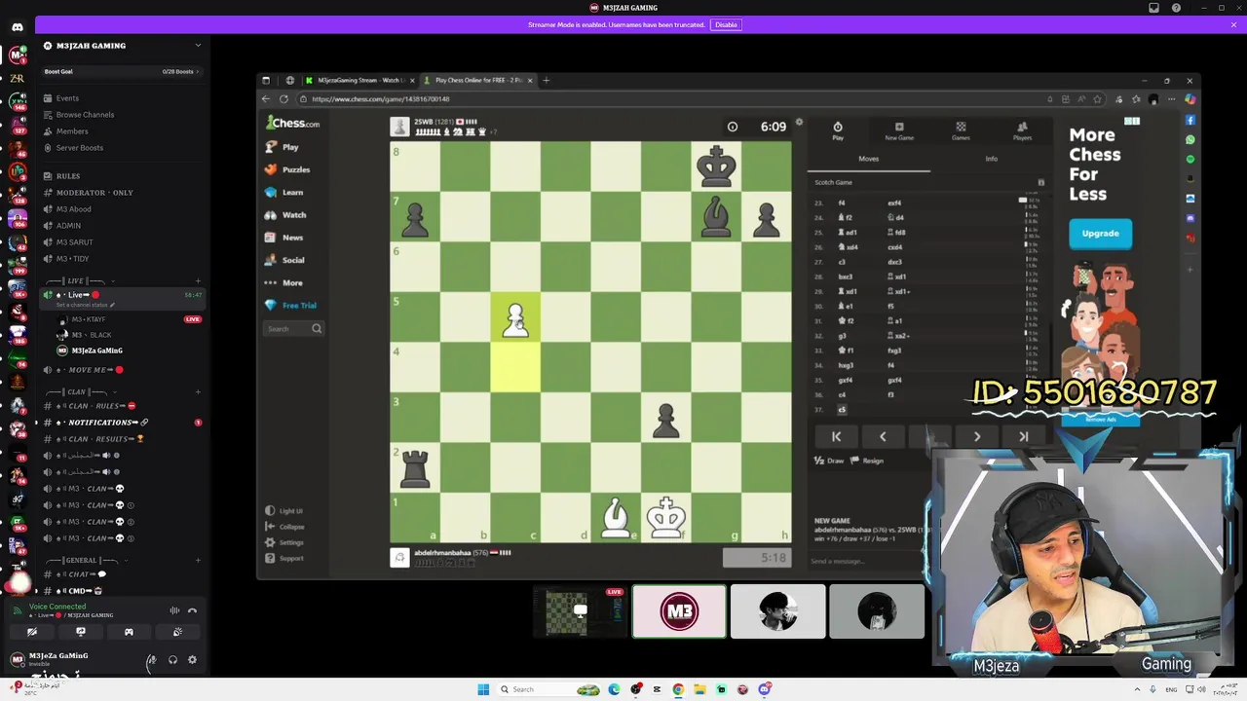This screenshot has height=701, width=1247.
Task: Start an activity with the game controller button
Action: [x=129, y=632]
